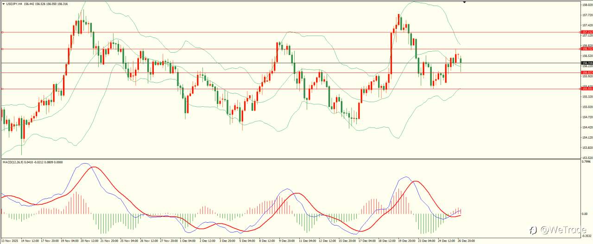Select the 156.722 horizontal line handle
Image resolution: width=593 pixels, height=244 pixels.
click(3, 49)
